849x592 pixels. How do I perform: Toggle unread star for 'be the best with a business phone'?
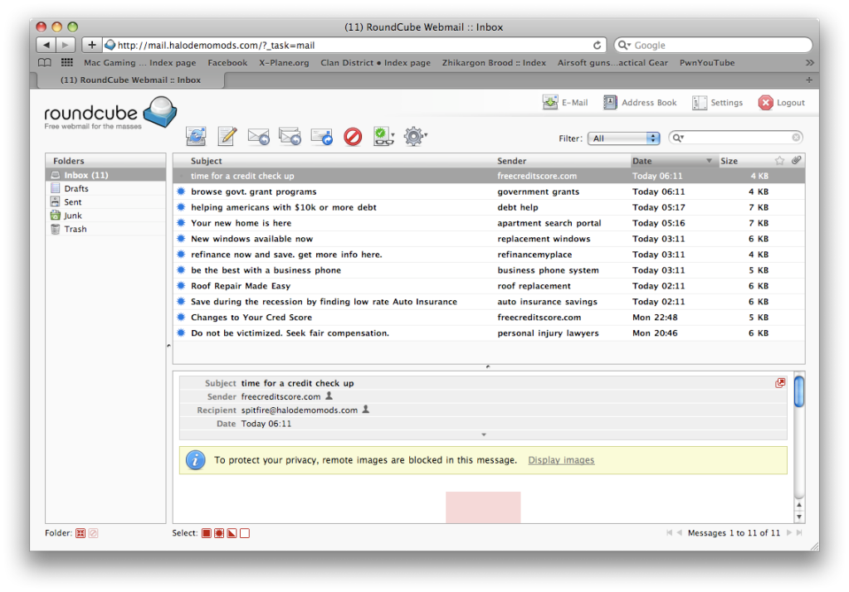pyautogui.click(x=181, y=269)
